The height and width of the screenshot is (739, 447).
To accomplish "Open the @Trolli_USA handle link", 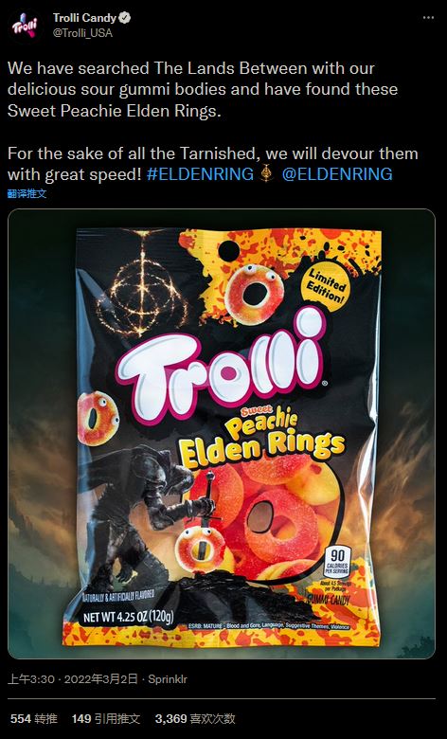I will pos(82,33).
